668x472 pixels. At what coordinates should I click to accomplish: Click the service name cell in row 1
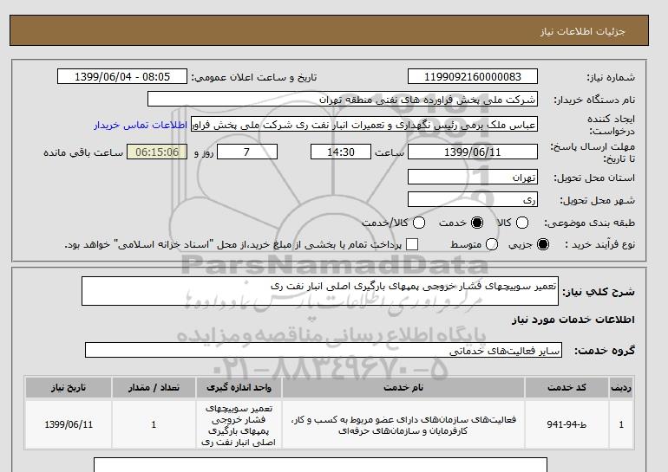point(403,424)
